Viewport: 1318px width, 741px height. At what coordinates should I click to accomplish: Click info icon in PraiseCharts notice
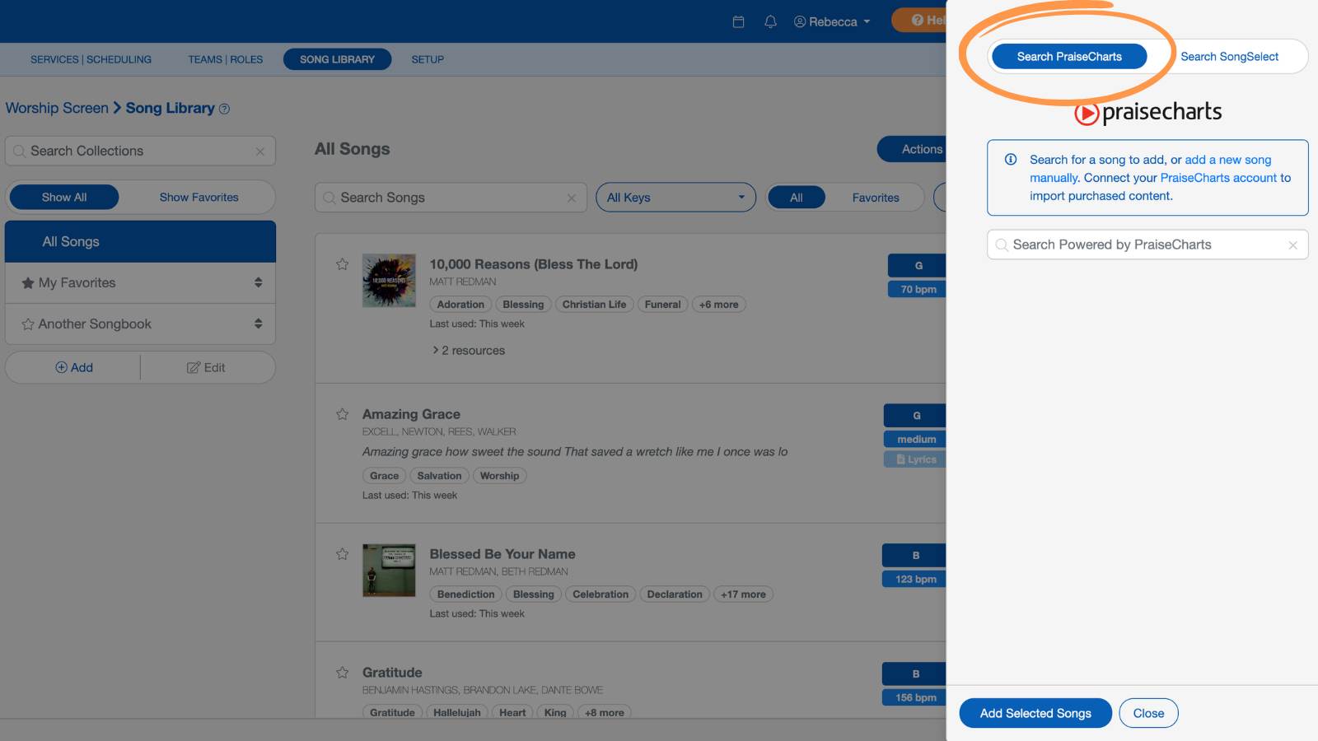[1011, 160]
